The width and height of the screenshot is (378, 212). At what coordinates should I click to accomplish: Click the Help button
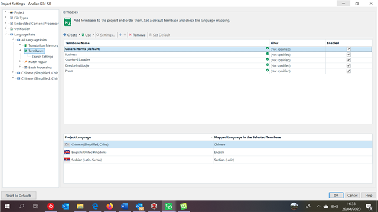[369, 195]
